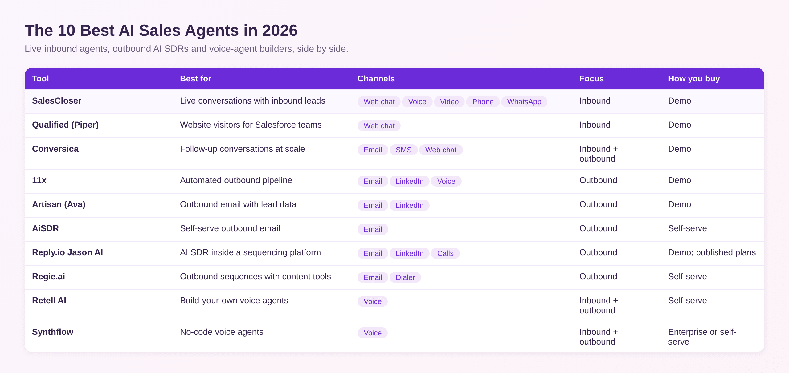Screen dimensions: 789x373
Task: Click the 'How you buy' column header
Action: tap(694, 79)
